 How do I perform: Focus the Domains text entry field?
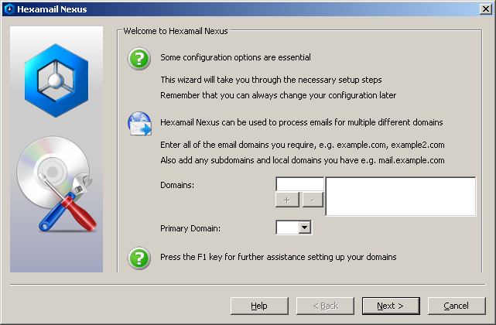(x=299, y=184)
